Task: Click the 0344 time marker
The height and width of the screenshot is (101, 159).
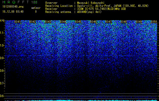Action: click(x=63, y=22)
